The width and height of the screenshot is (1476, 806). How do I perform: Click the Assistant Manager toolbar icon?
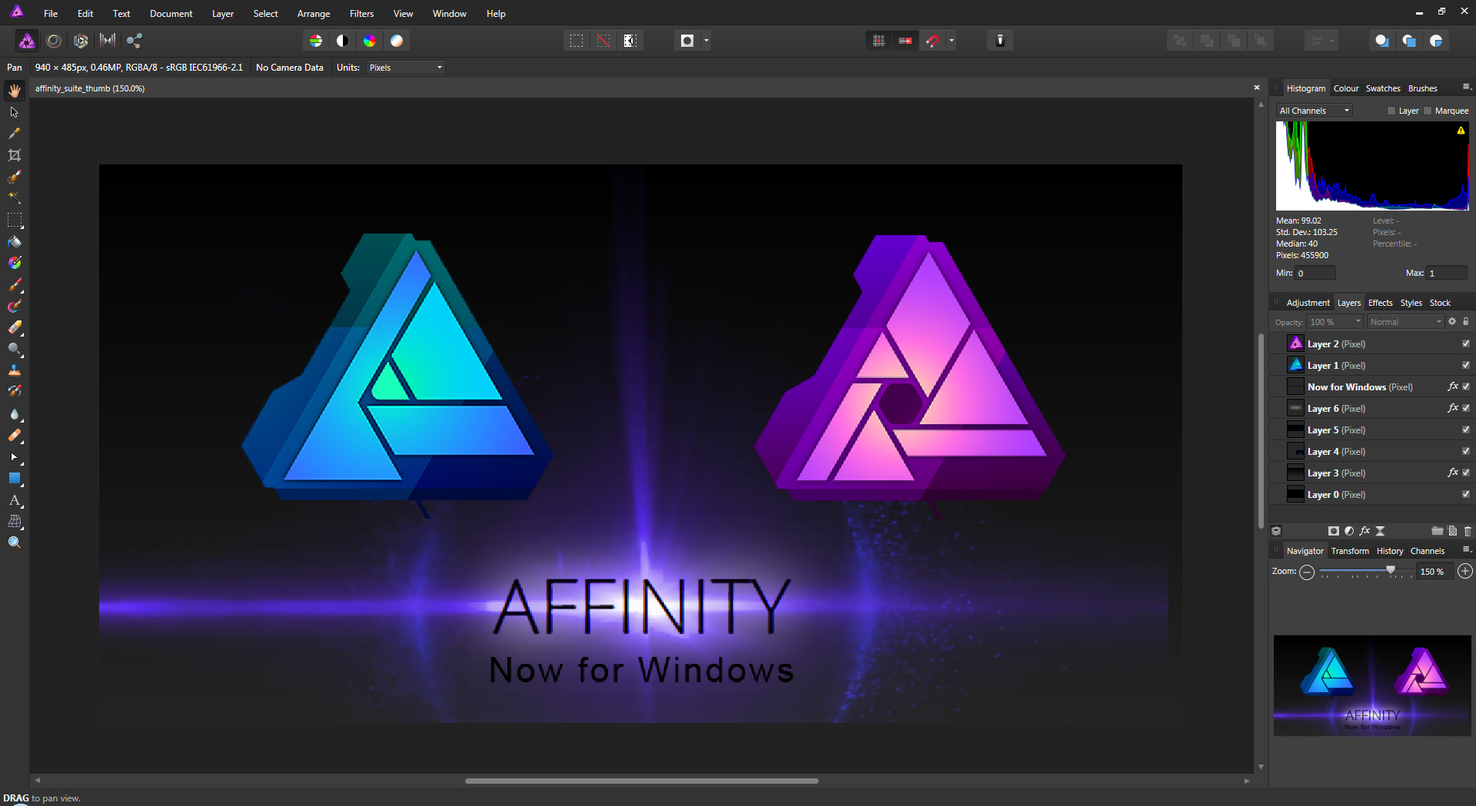1000,41
